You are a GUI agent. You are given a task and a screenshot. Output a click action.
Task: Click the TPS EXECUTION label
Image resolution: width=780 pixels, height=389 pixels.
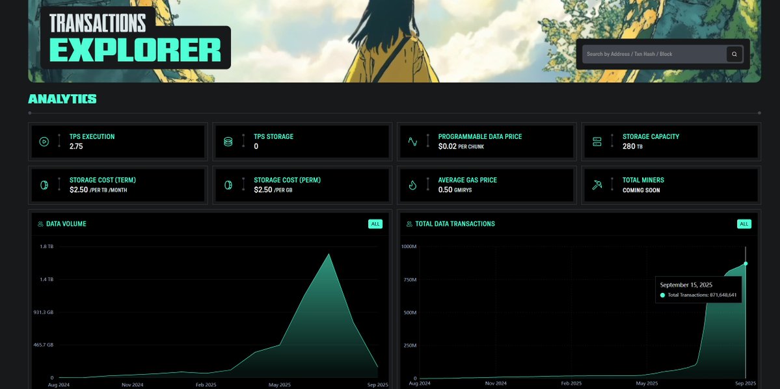pos(92,136)
